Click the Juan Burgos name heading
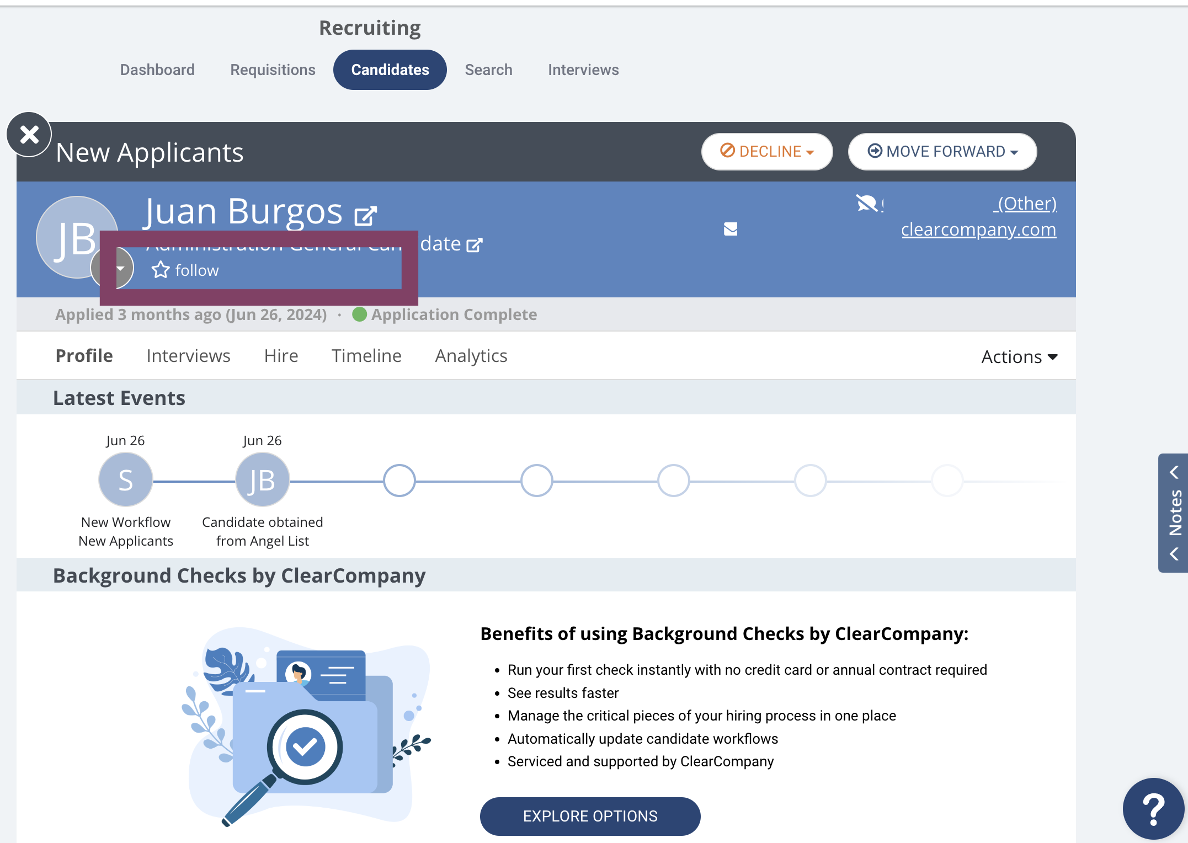1188x843 pixels. tap(244, 212)
